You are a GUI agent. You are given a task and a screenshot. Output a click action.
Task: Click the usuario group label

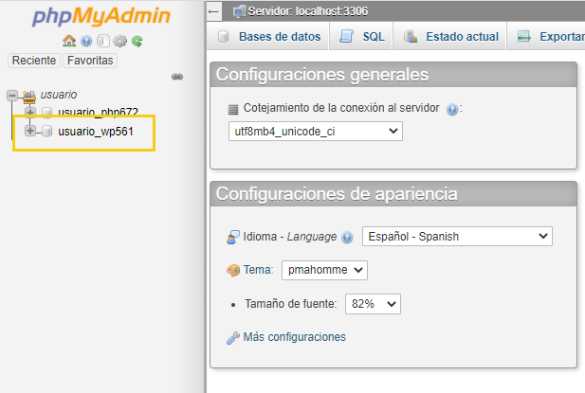59,95
